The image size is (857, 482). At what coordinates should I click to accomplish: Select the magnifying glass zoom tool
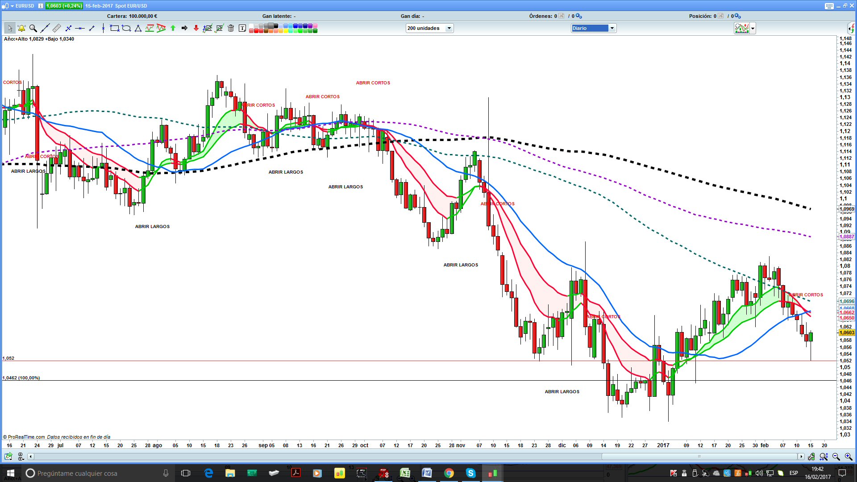click(x=33, y=28)
